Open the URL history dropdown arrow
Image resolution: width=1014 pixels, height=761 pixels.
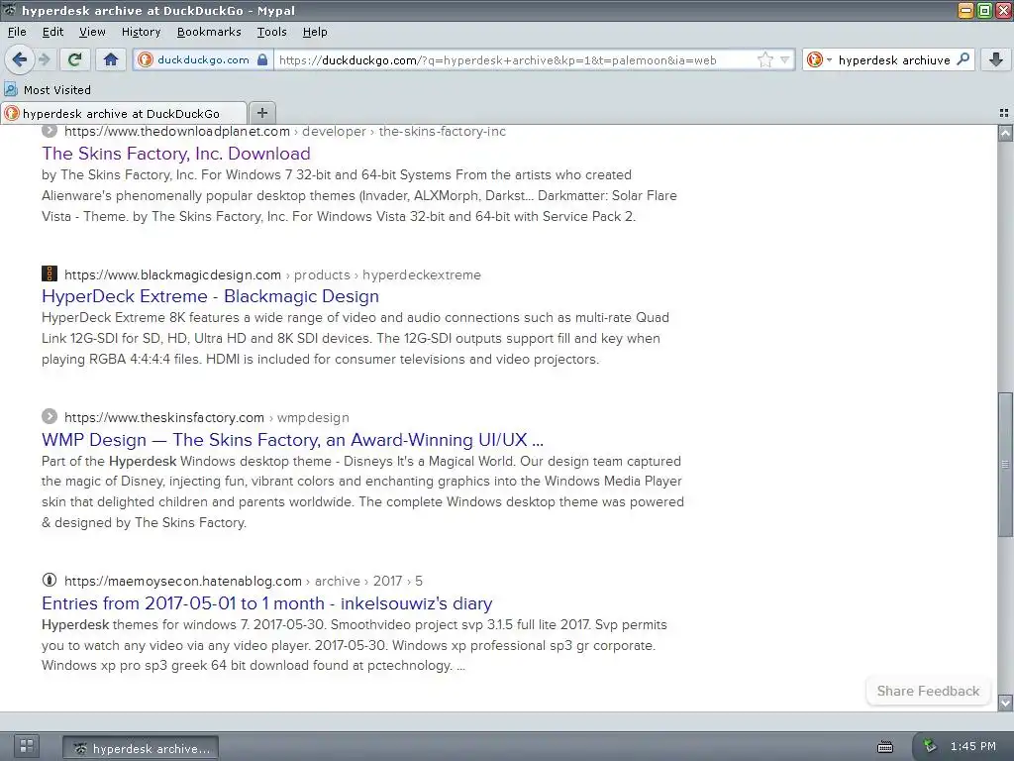coord(784,59)
